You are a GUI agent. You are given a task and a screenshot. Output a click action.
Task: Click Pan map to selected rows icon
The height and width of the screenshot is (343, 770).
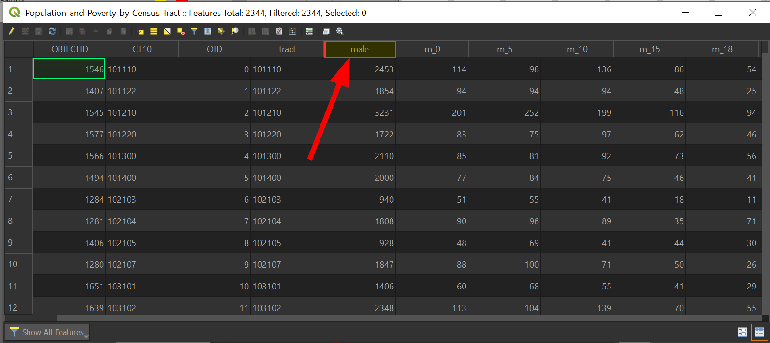(x=221, y=31)
